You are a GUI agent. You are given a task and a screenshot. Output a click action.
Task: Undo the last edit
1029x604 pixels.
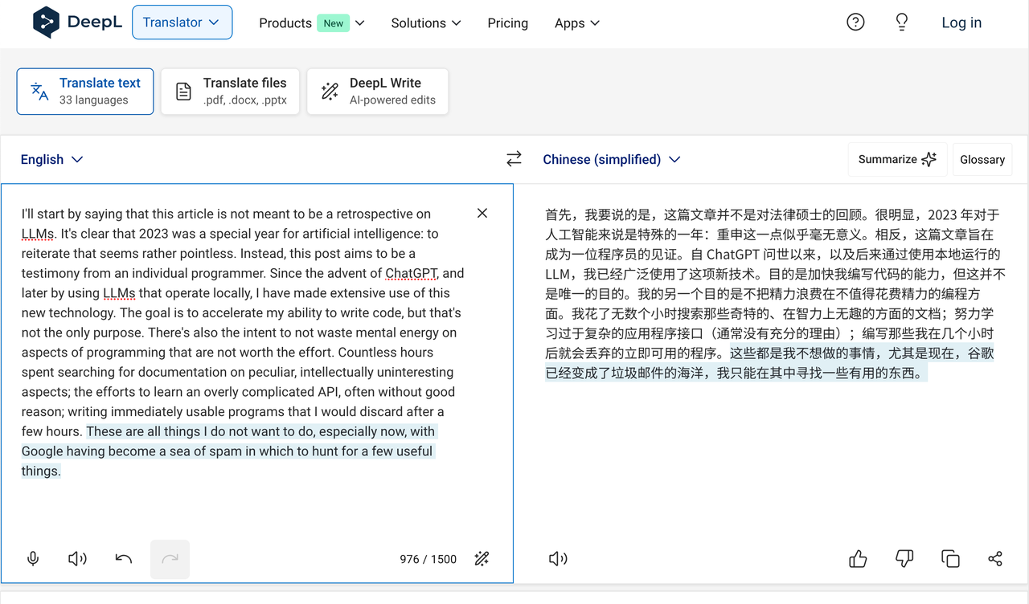pos(124,559)
